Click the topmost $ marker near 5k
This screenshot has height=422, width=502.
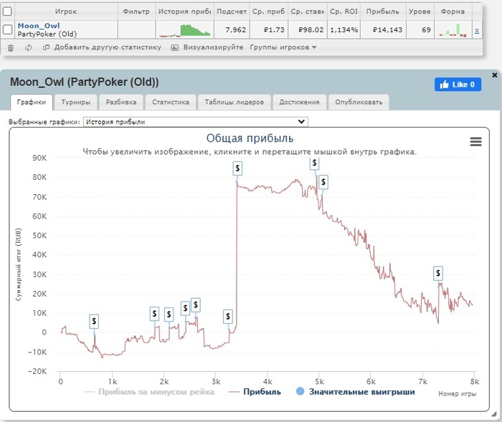pos(314,163)
